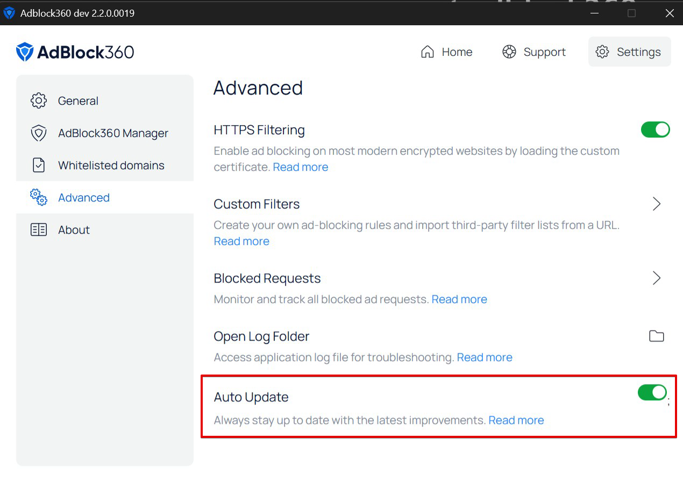Image resolution: width=683 pixels, height=482 pixels.
Task: Click the Support lifebuoy icon
Action: 509,52
